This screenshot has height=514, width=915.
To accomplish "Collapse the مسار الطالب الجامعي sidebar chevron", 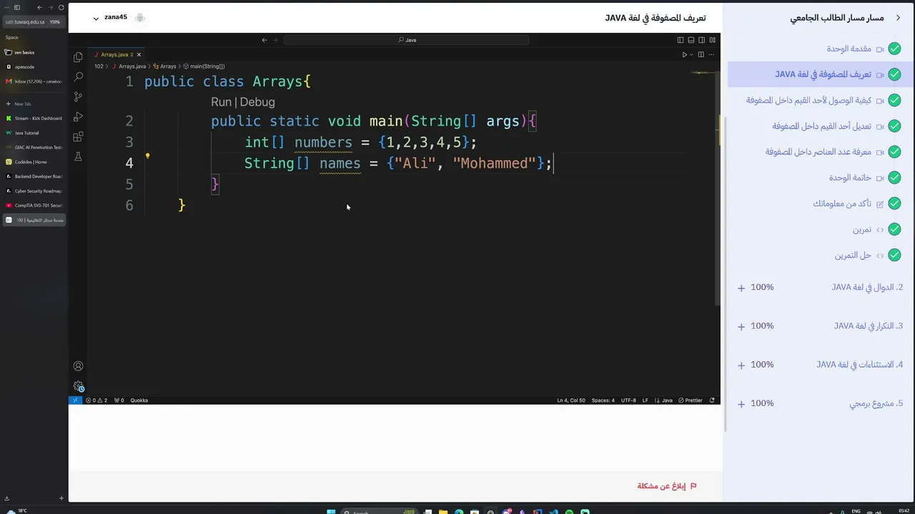I will (899, 18).
